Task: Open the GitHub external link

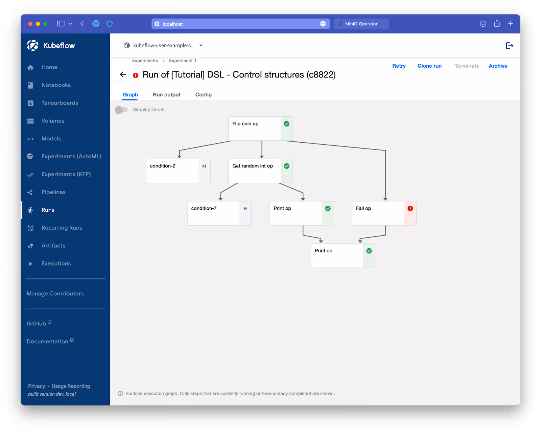Action: [39, 323]
